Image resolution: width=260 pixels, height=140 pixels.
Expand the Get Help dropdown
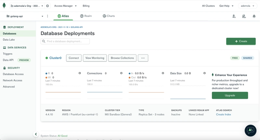226,6
